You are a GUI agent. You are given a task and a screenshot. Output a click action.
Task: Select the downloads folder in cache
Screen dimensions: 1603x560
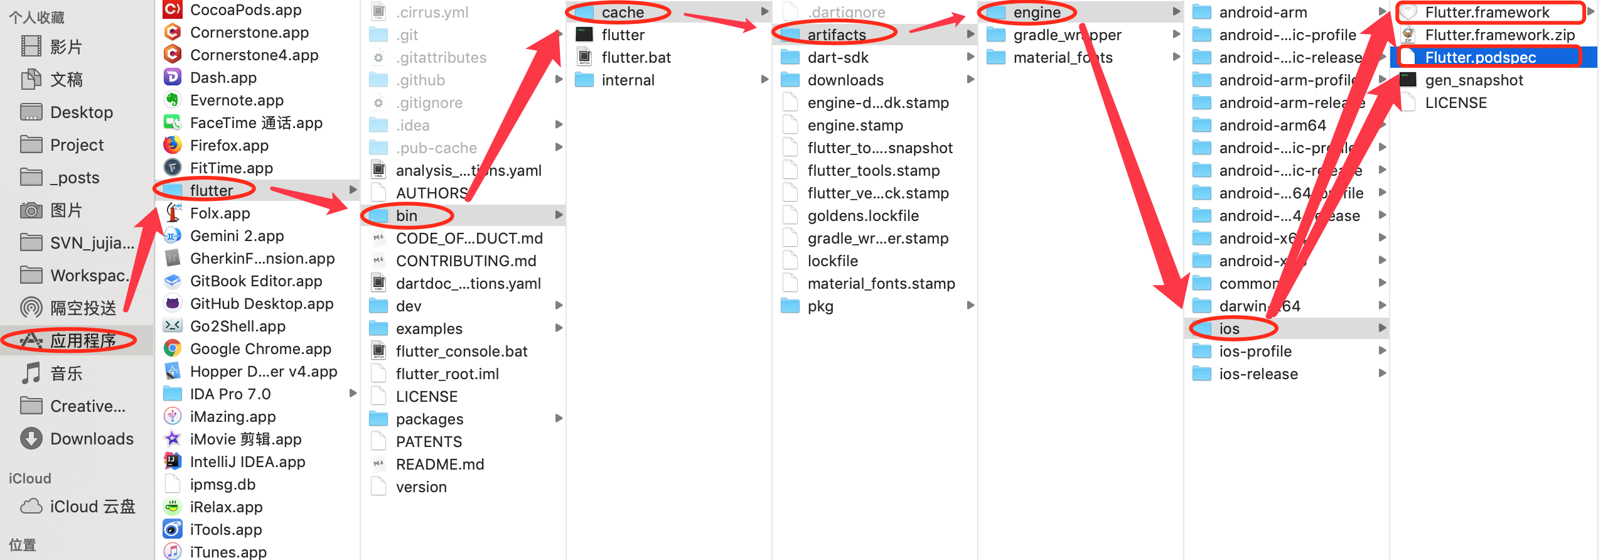pyautogui.click(x=875, y=80)
